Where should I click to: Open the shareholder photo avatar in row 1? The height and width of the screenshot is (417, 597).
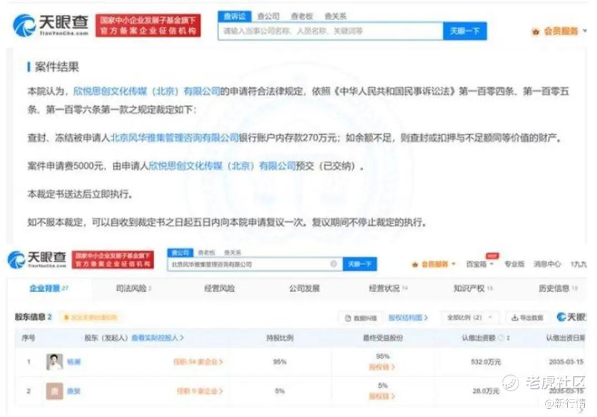54,361
